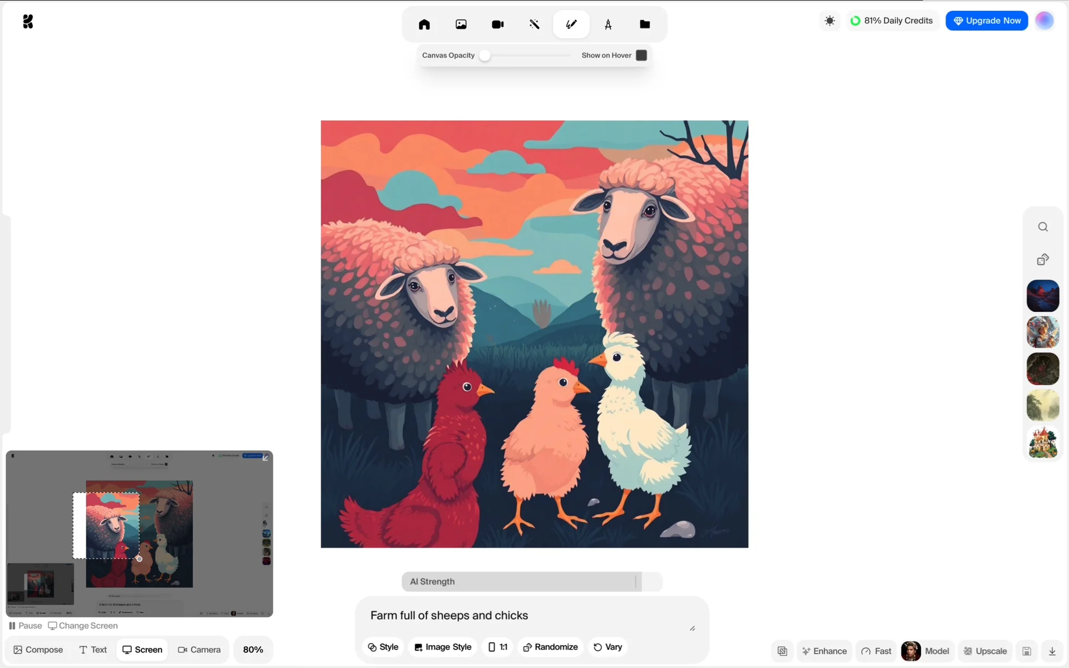Download the image with arrow icon
This screenshot has width=1069, height=668.
(1052, 651)
